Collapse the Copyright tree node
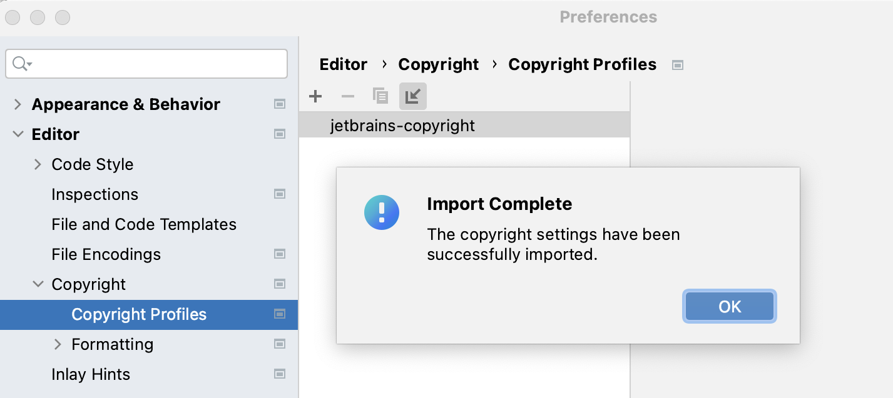This screenshot has height=398, width=893. pyautogui.click(x=38, y=284)
